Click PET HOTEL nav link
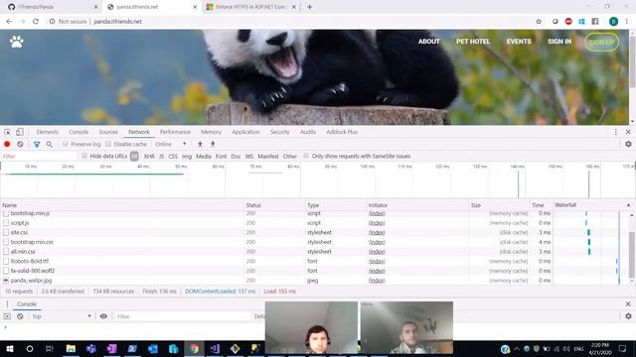Screen dimensions: 636x357 point(473,42)
